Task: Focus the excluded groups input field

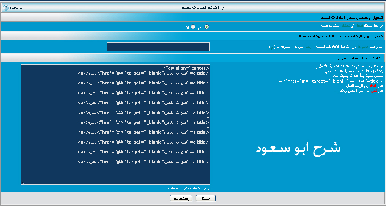Action: (158, 47)
